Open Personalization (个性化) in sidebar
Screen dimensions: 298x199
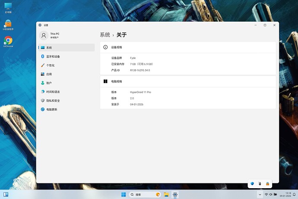pyautogui.click(x=50, y=65)
